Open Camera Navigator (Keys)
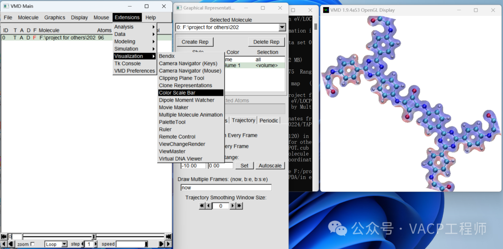The width and height of the screenshot is (503, 249). (x=191, y=63)
